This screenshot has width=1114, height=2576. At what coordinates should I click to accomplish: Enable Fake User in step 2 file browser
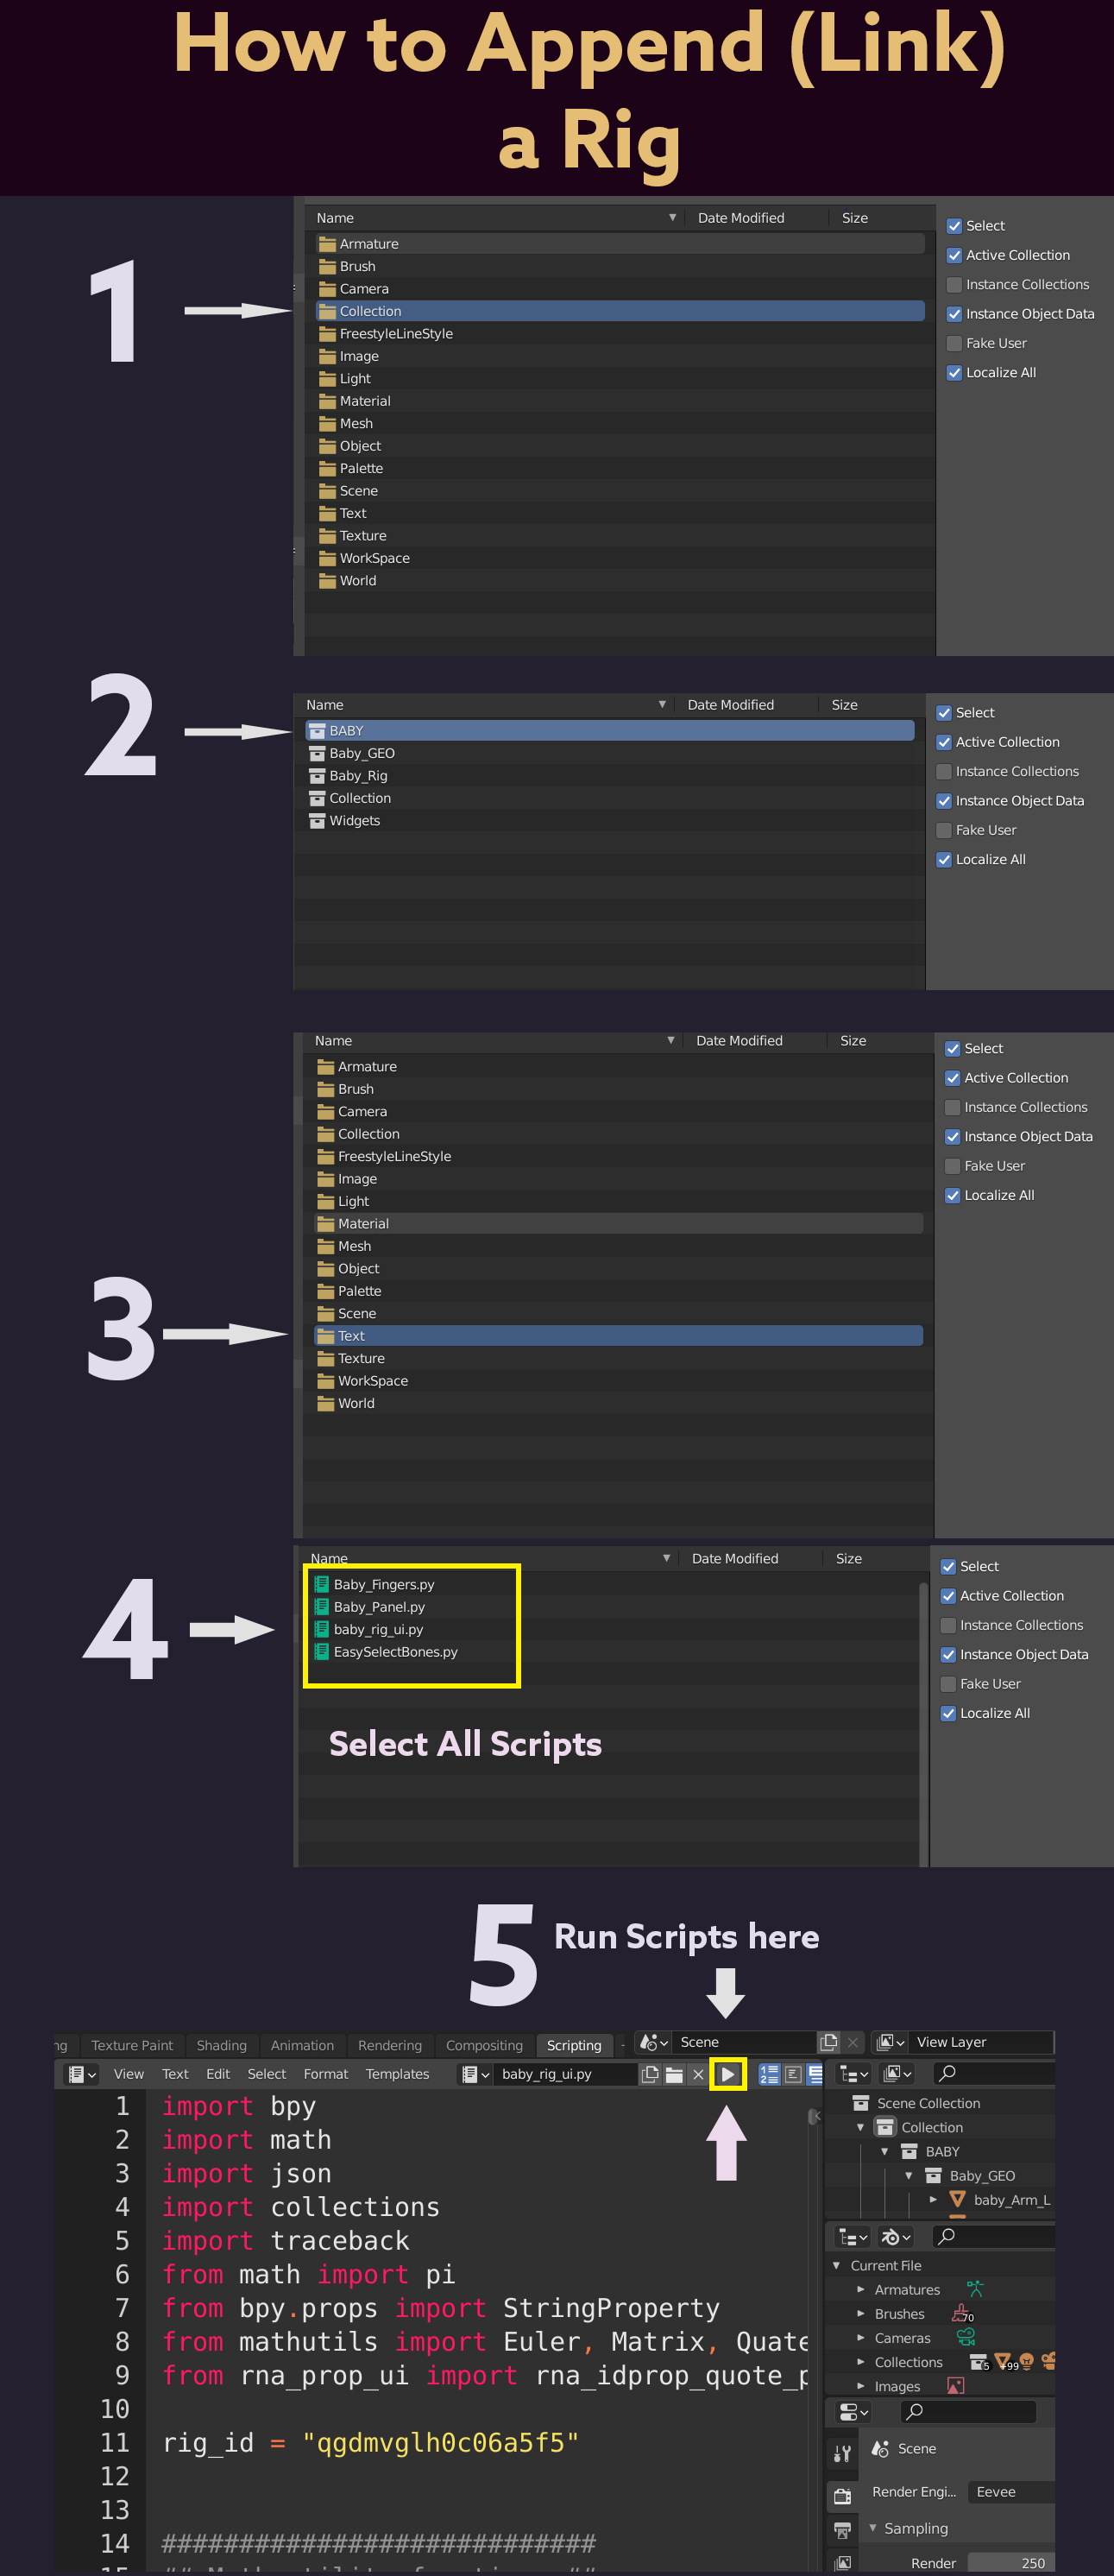(944, 830)
